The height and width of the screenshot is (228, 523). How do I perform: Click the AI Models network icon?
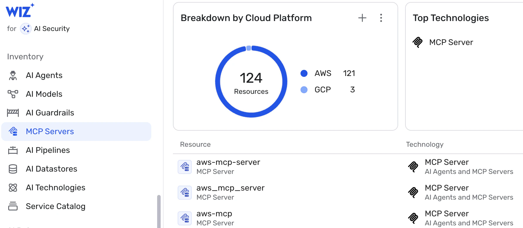pyautogui.click(x=13, y=94)
